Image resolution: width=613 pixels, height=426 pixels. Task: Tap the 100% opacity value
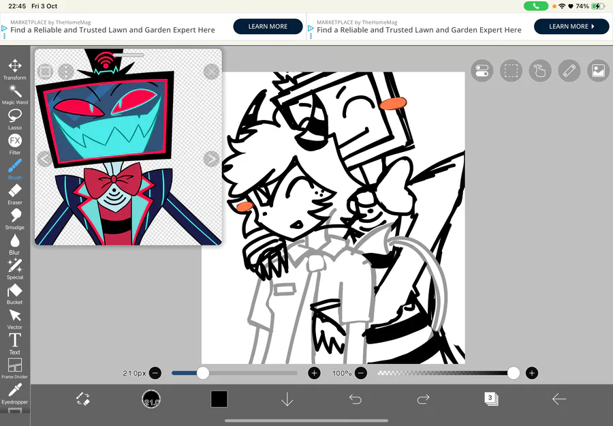[342, 374]
